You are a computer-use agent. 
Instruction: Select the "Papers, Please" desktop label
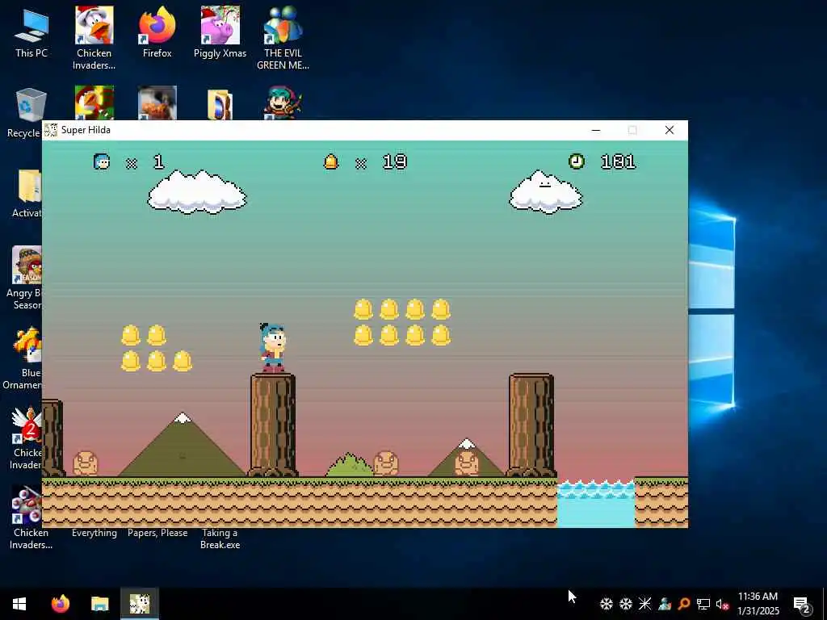tap(157, 533)
